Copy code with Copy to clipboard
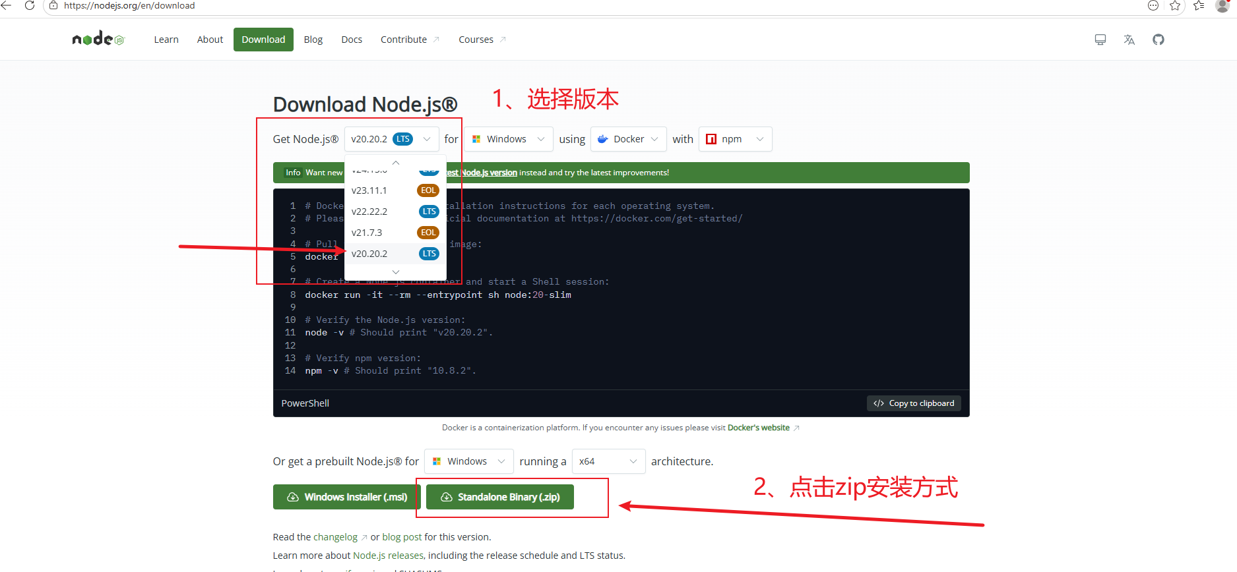 click(914, 403)
